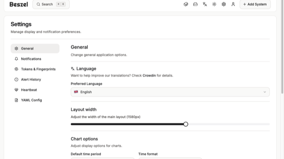Click the magnifier icon in Search
The width and height of the screenshot is (284, 159).
[38, 4]
